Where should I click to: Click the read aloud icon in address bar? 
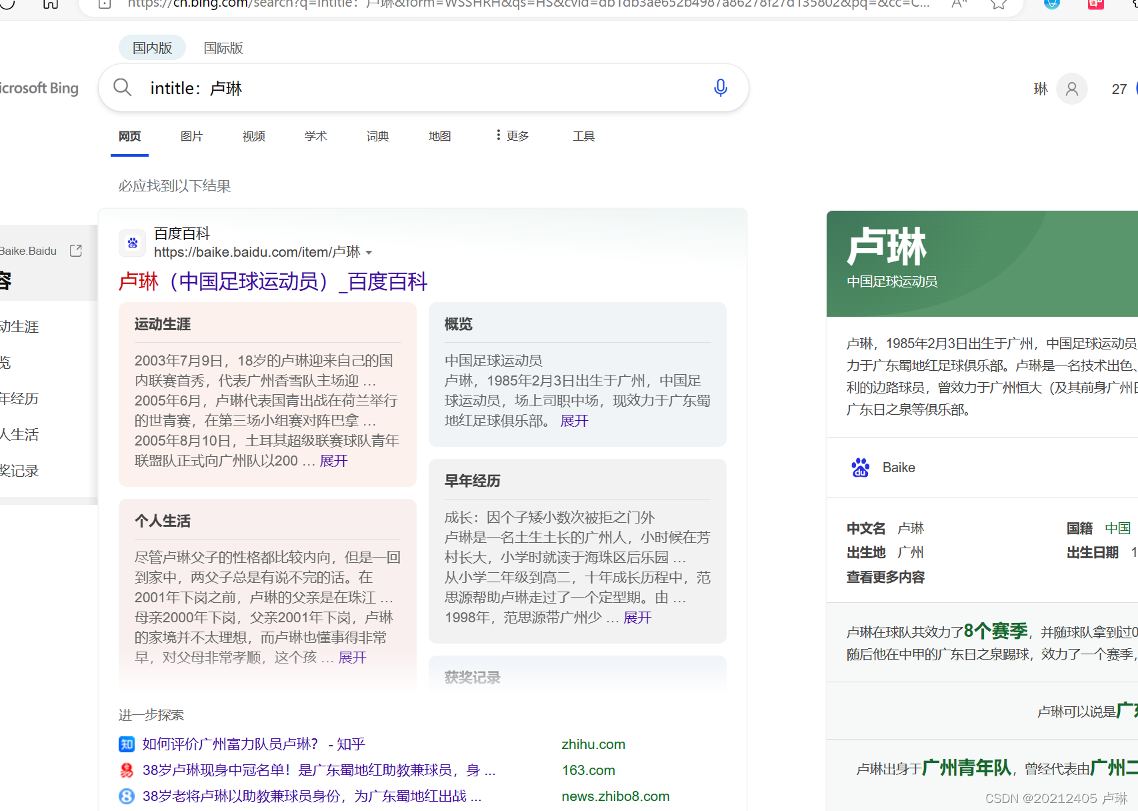click(959, 4)
